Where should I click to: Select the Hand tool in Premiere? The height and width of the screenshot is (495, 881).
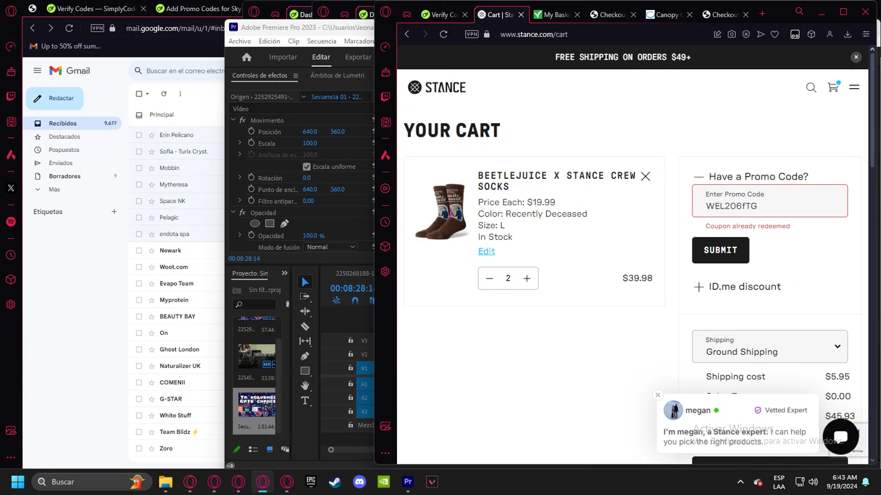(x=305, y=385)
